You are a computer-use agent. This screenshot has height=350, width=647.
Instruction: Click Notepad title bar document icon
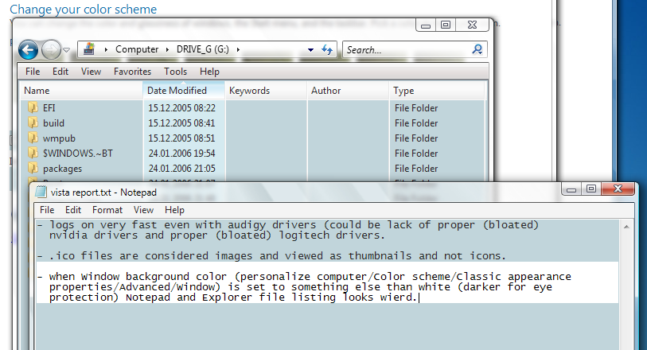41,192
